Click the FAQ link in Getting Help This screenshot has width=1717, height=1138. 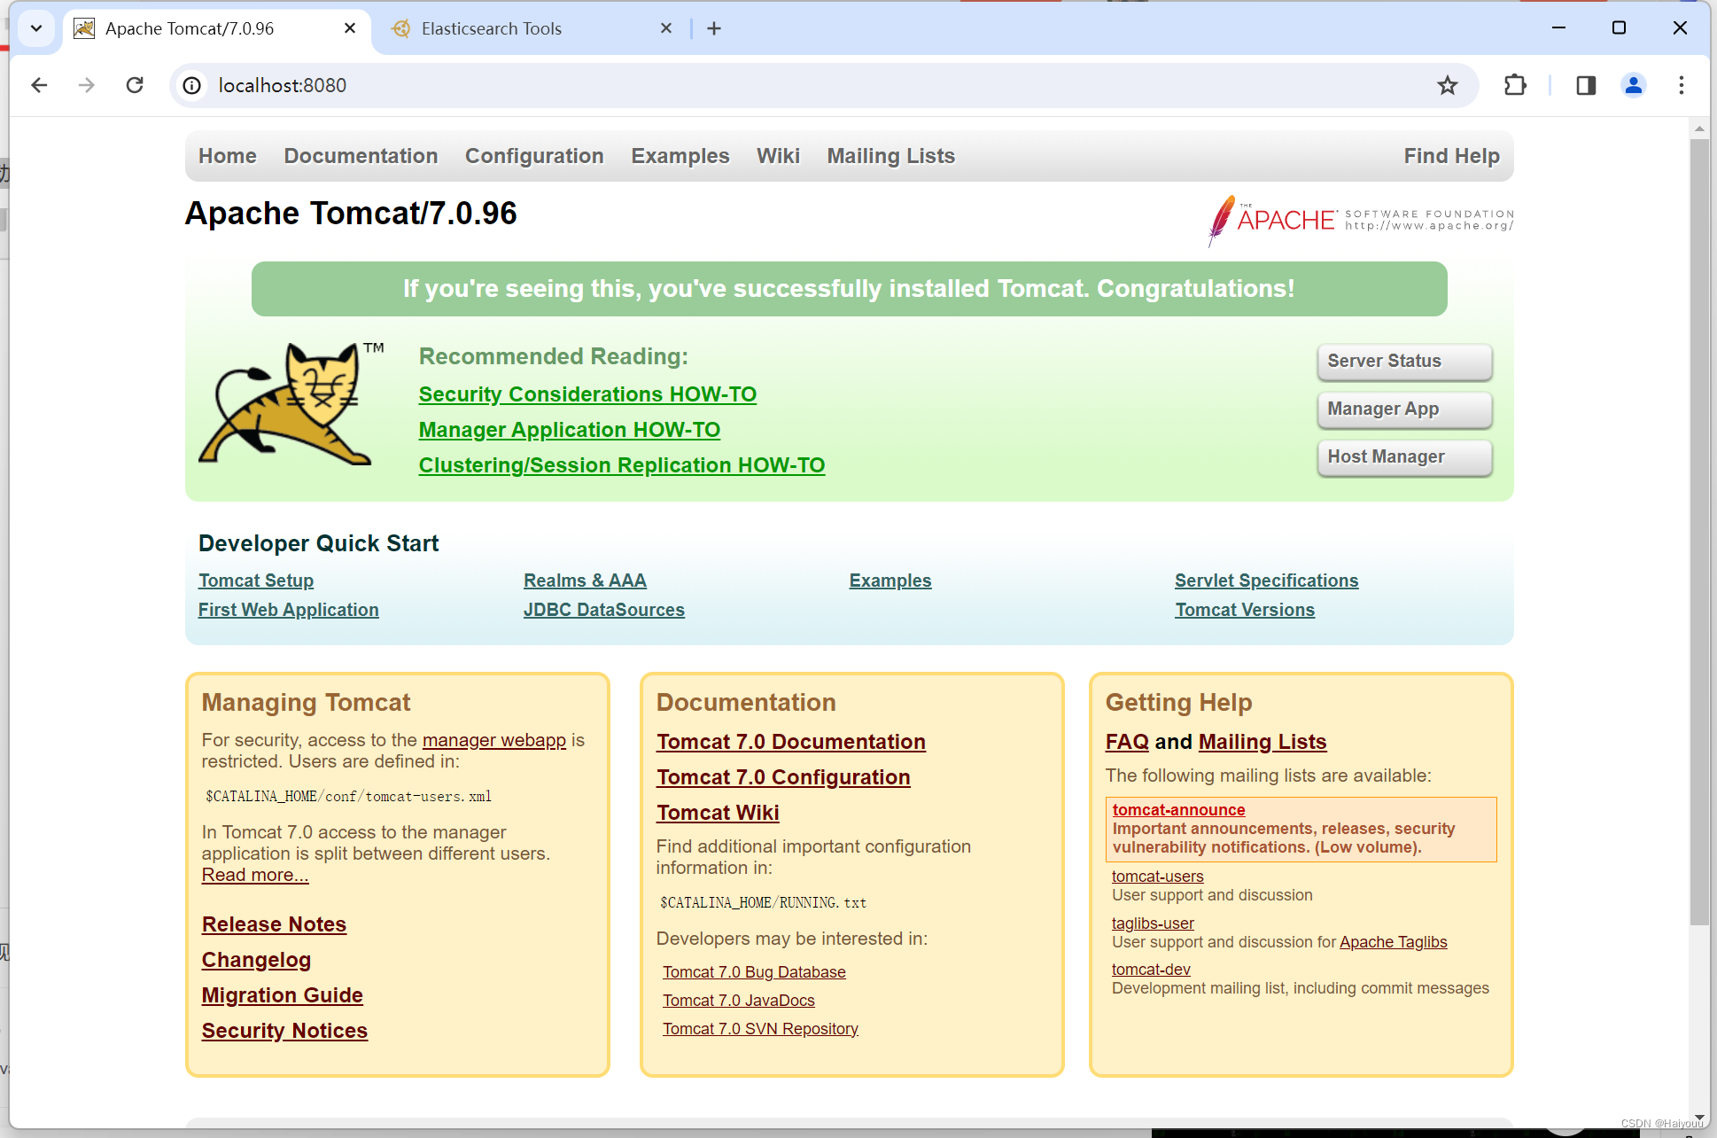pos(1127,742)
